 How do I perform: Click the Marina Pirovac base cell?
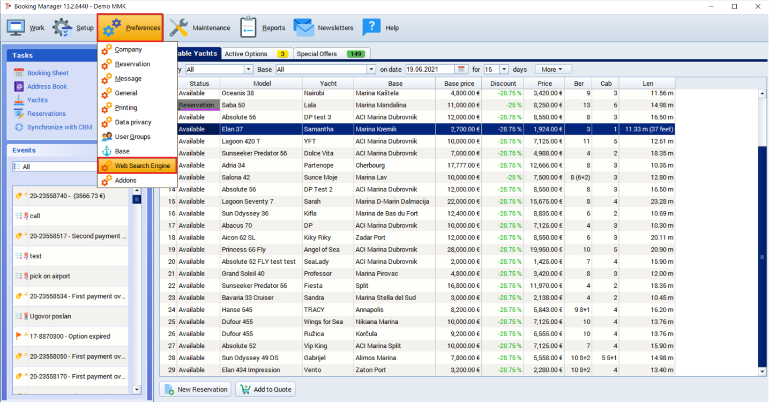click(394, 273)
